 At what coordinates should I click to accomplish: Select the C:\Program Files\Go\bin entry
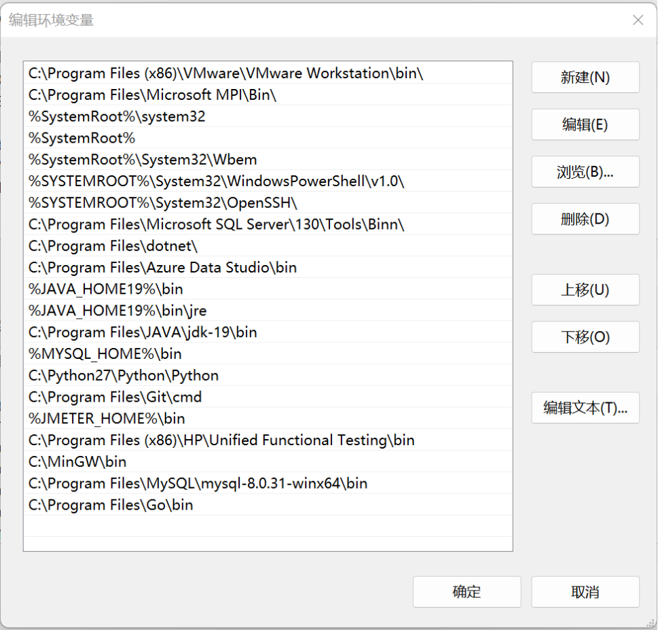pos(268,505)
